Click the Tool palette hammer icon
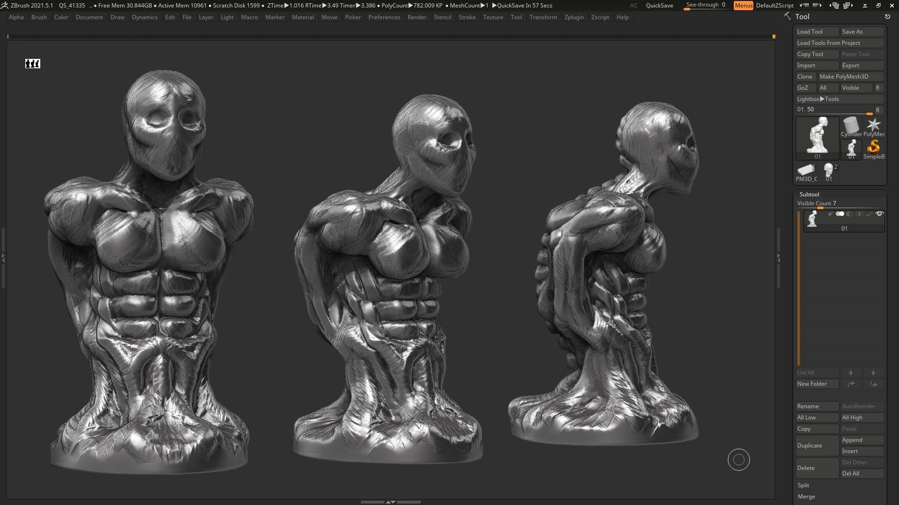This screenshot has height=505, width=899. 788,16
